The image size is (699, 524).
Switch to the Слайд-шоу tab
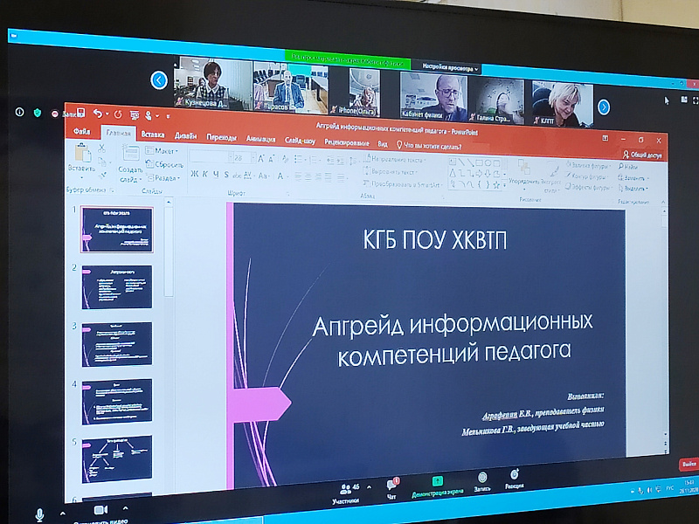pyautogui.click(x=300, y=141)
